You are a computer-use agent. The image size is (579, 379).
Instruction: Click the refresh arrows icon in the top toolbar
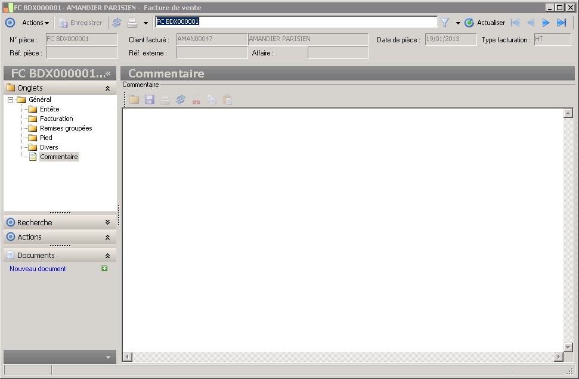click(x=117, y=23)
